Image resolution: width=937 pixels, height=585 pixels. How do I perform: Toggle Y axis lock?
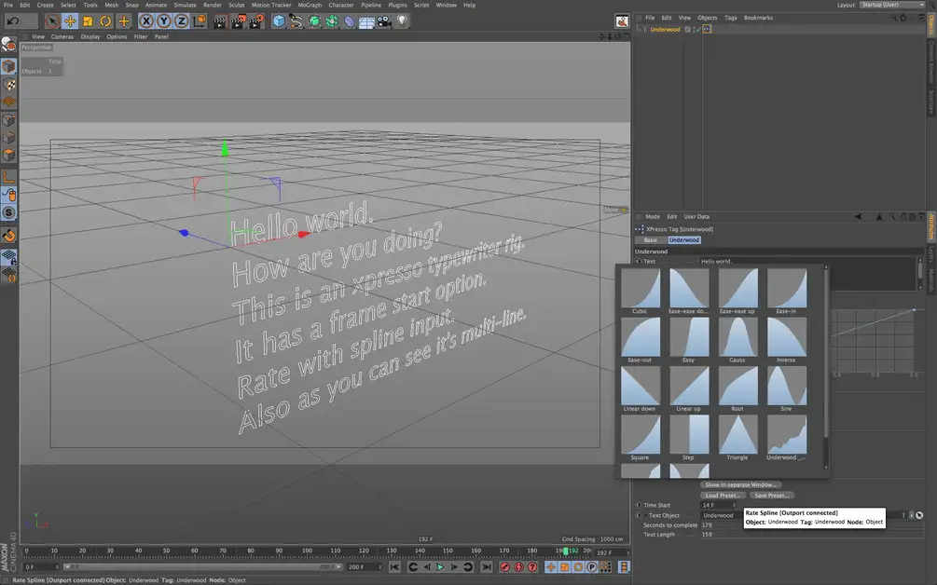tap(164, 21)
